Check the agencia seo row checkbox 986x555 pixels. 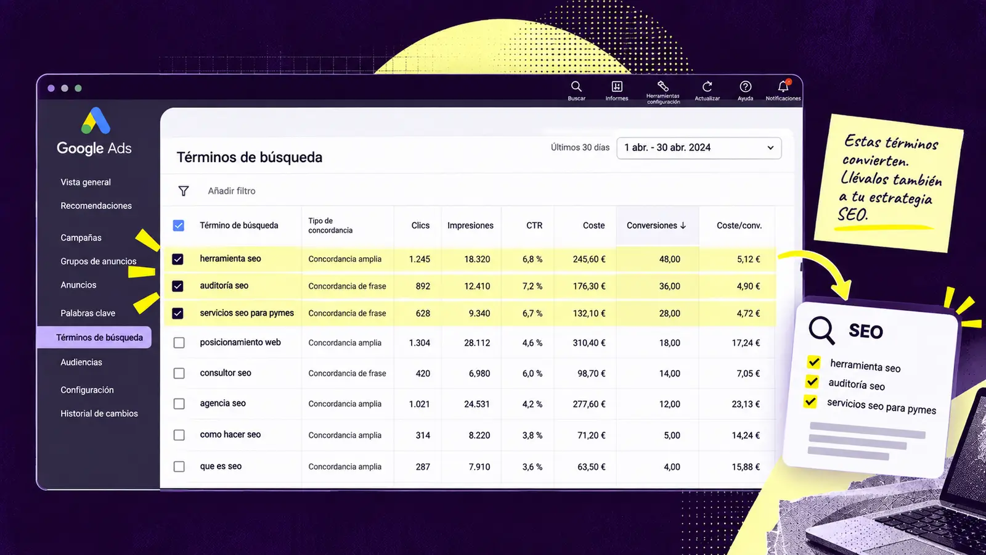(x=179, y=404)
